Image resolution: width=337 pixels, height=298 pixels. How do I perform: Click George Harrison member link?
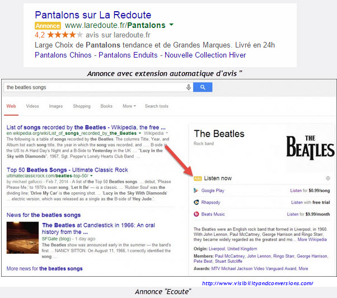point(312,256)
